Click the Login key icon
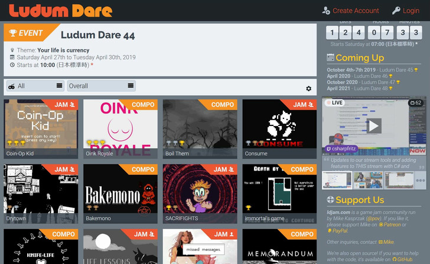Viewport: 430px width, 264px height. [x=396, y=11]
